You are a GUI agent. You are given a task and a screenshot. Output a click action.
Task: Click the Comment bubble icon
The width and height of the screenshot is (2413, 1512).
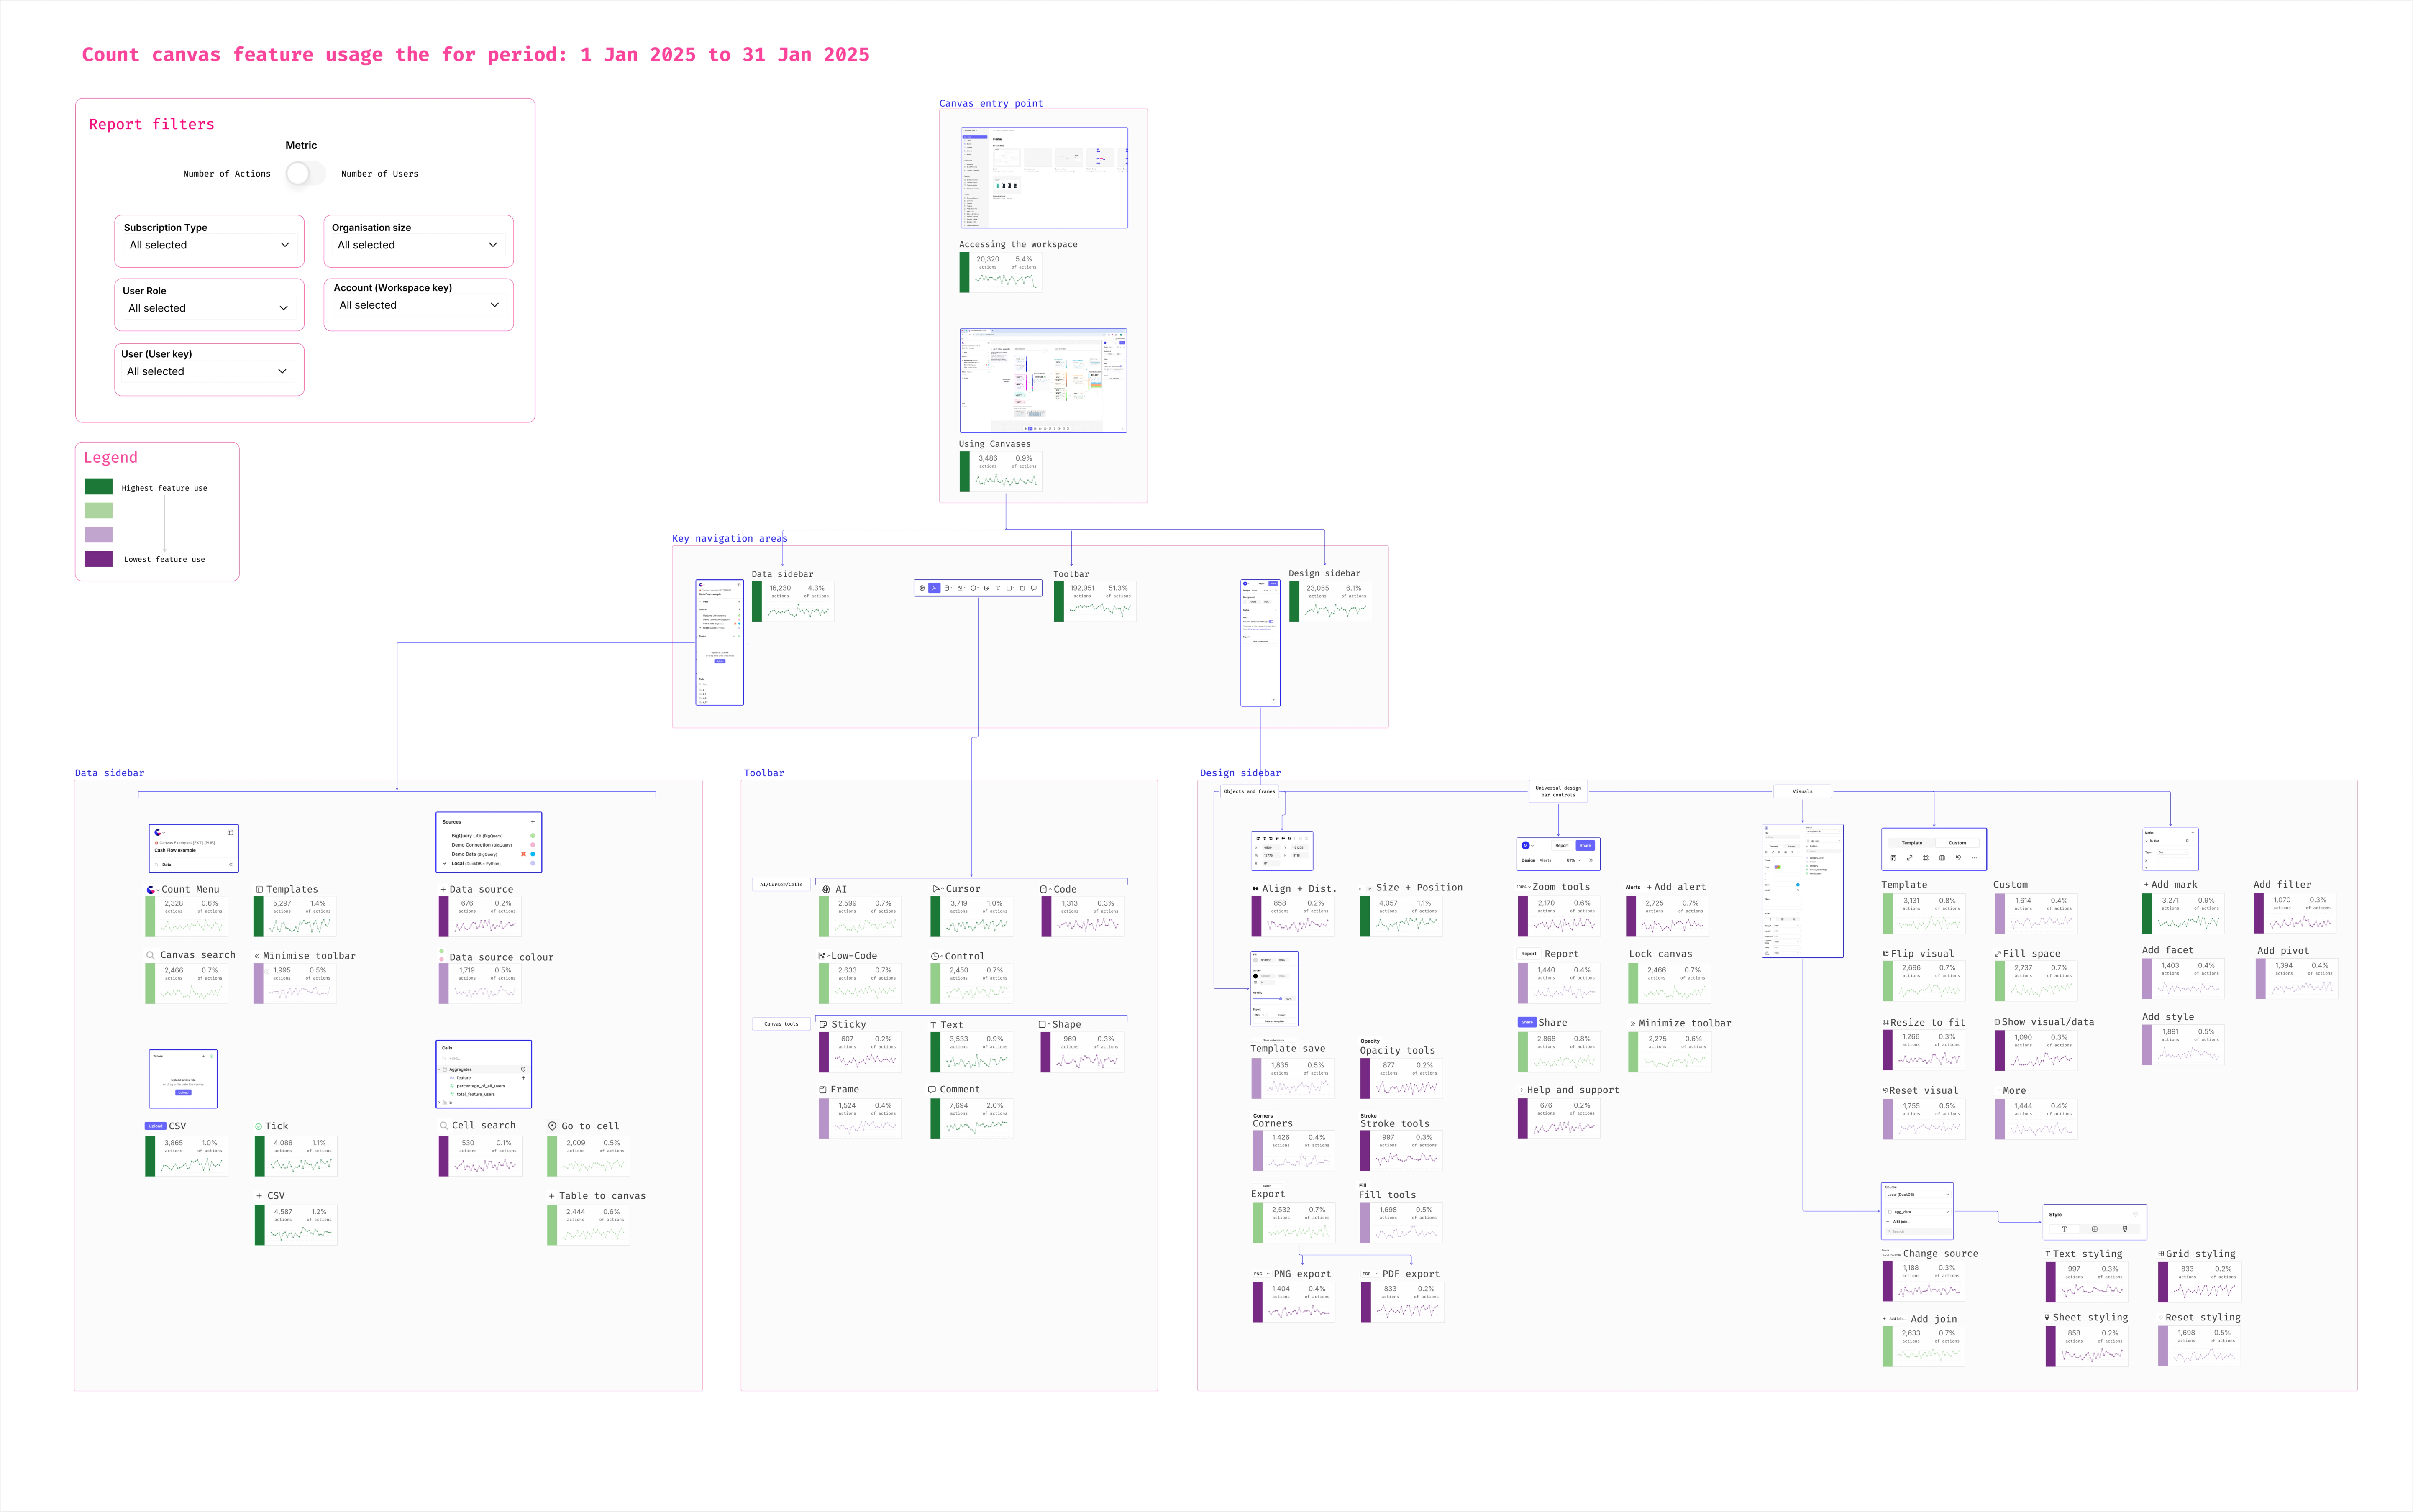coord(932,1089)
